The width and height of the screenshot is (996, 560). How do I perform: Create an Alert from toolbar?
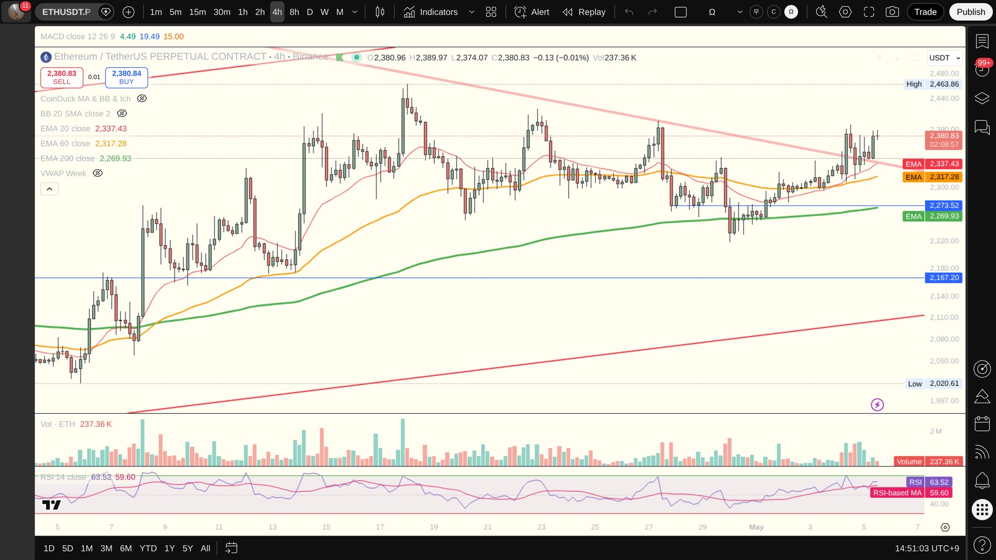click(532, 12)
